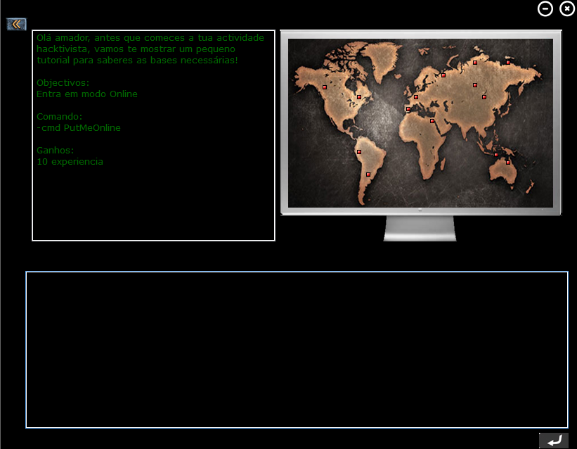Select the Australia map marker

coord(508,163)
